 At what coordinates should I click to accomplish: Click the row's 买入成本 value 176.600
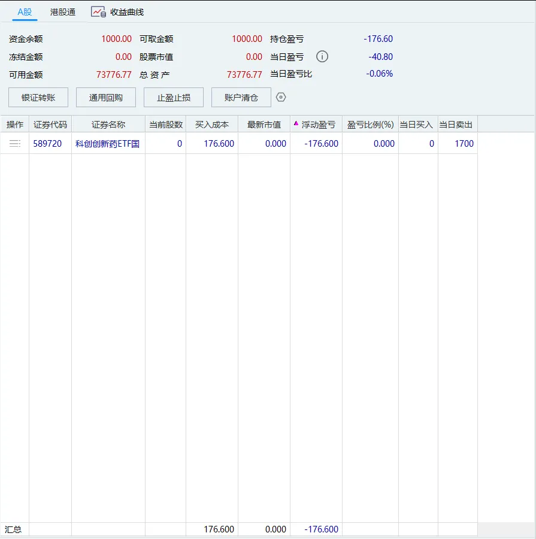tap(219, 144)
